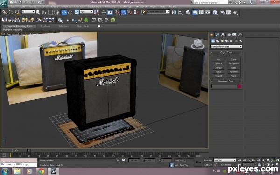280x175 pixels.
Task: Open the Render Setup icon
Action: (222, 12)
